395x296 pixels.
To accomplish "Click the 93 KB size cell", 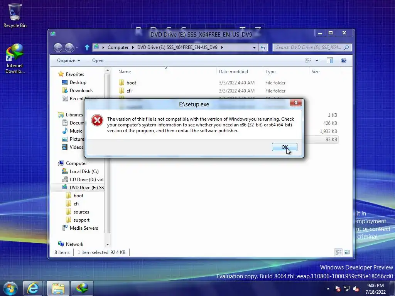I will coord(331,140).
